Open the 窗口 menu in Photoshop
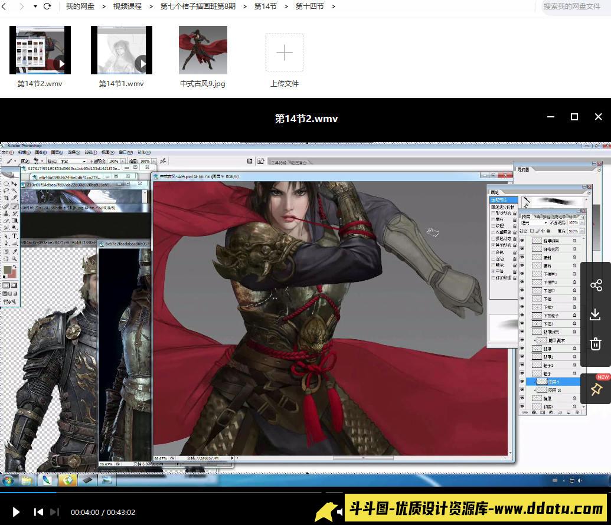The width and height of the screenshot is (611, 525). (126, 152)
